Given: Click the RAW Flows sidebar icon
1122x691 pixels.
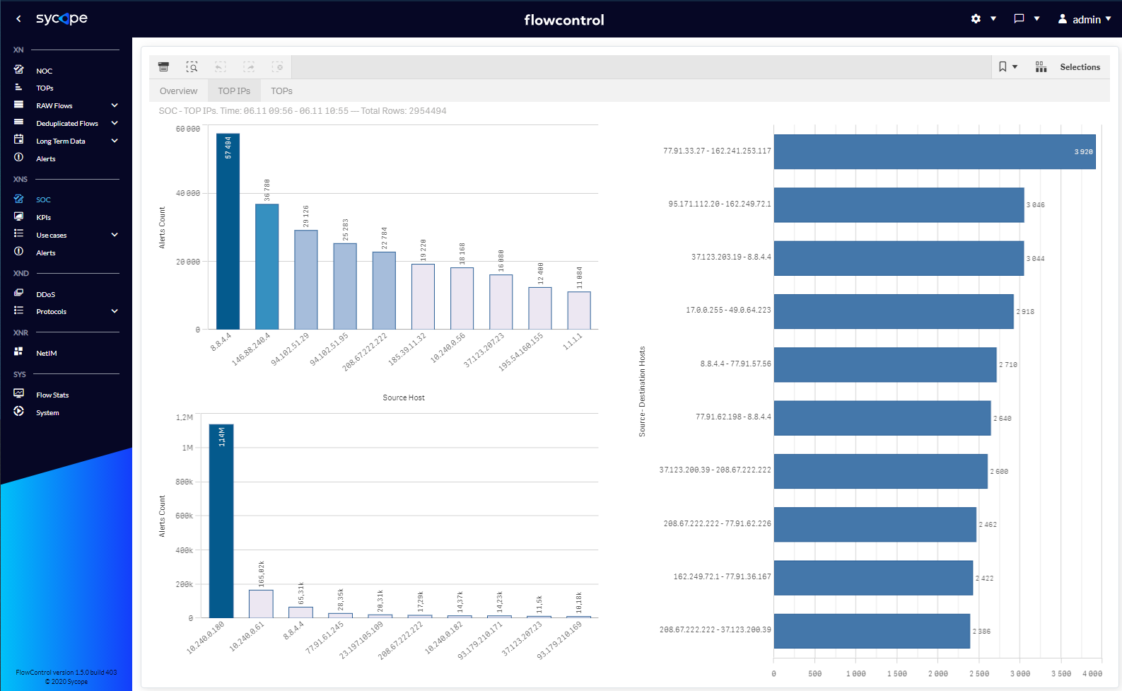Looking at the screenshot, I should 19,105.
